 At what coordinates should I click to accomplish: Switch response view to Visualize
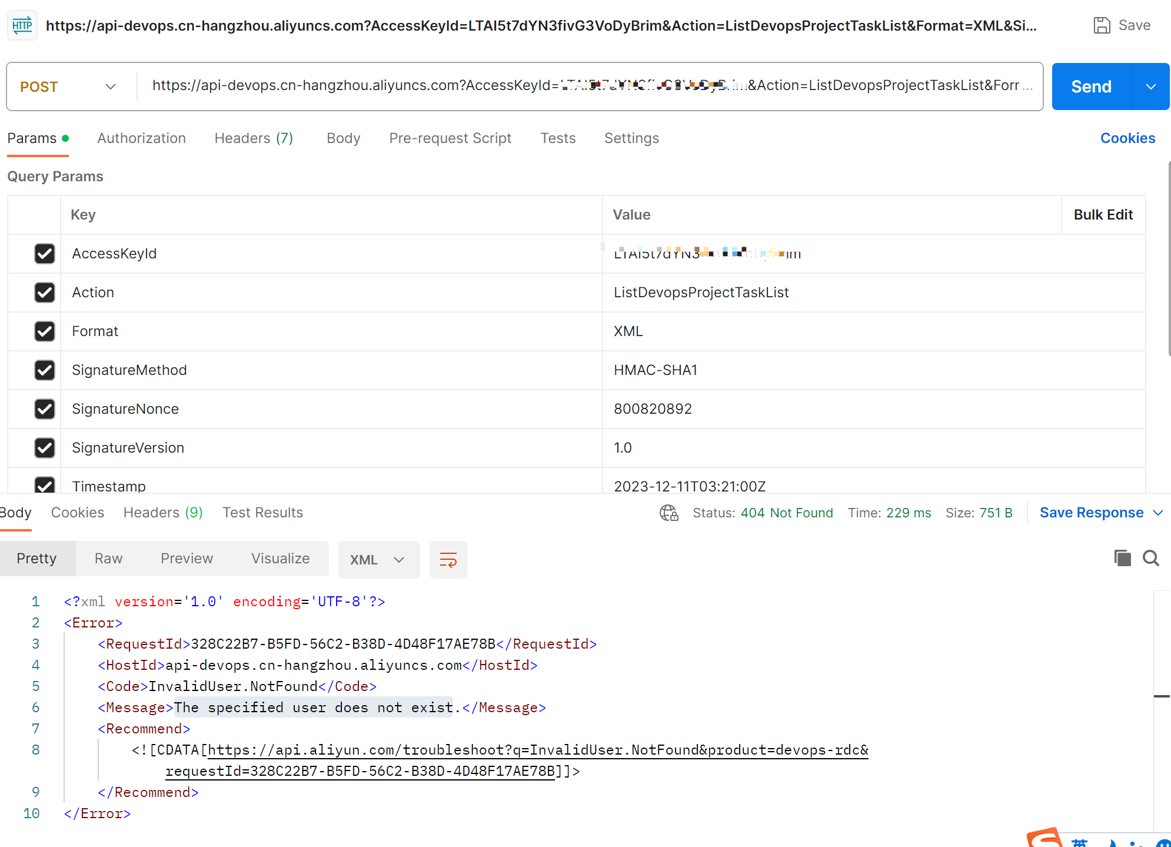(x=280, y=559)
